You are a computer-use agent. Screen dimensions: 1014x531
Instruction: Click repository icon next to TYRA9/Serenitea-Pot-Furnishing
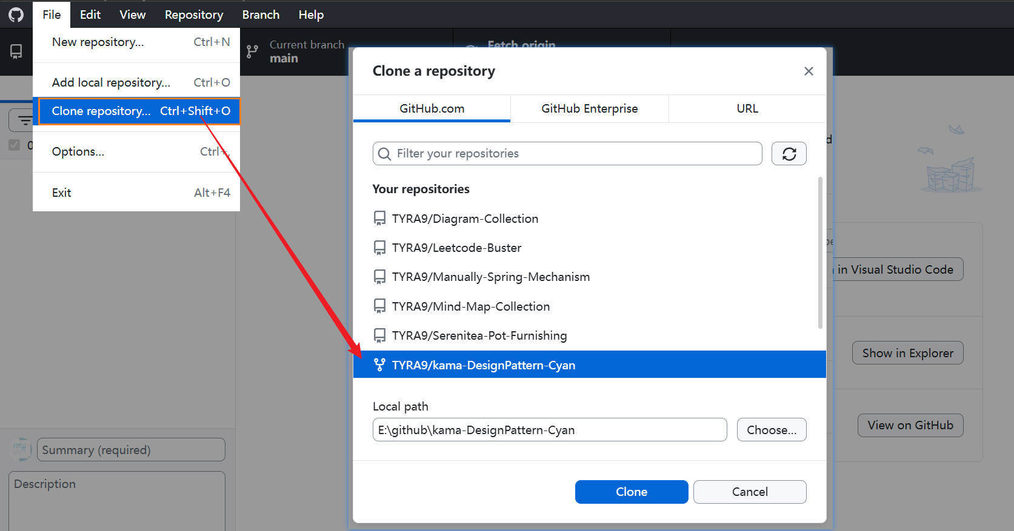click(379, 335)
